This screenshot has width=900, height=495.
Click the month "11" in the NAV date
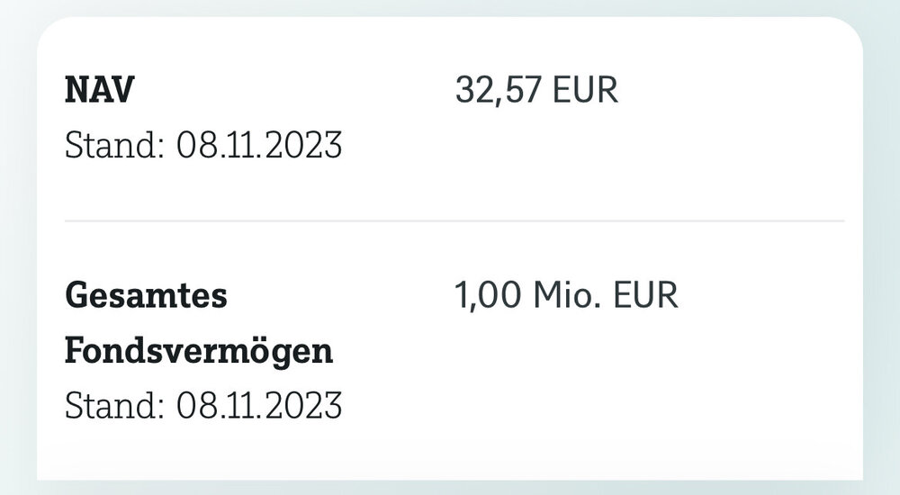tap(238, 146)
